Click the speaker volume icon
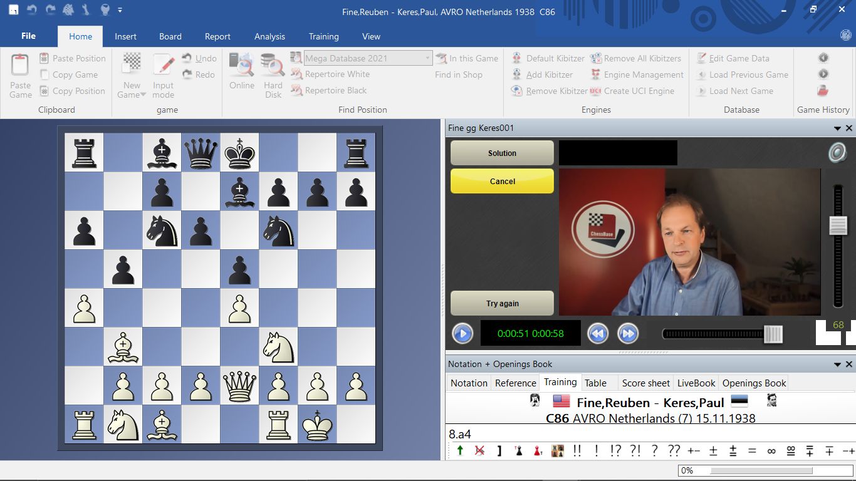Screen dimensions: 856x481 (x=837, y=152)
